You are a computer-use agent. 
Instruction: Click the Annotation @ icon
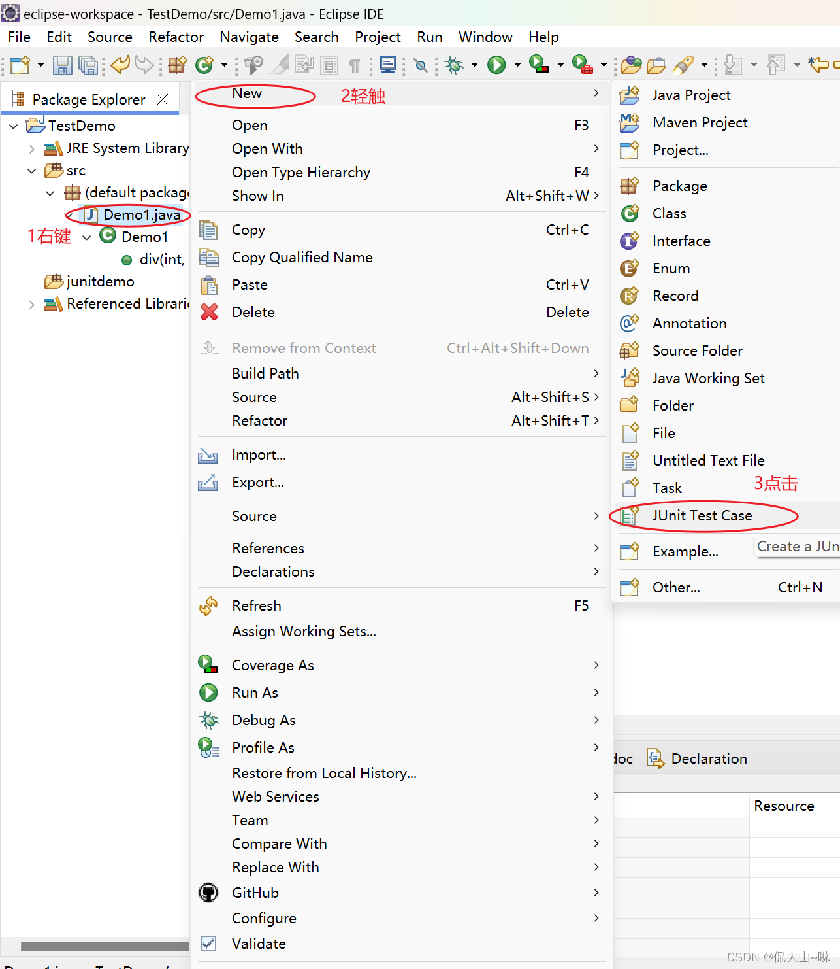coord(630,323)
